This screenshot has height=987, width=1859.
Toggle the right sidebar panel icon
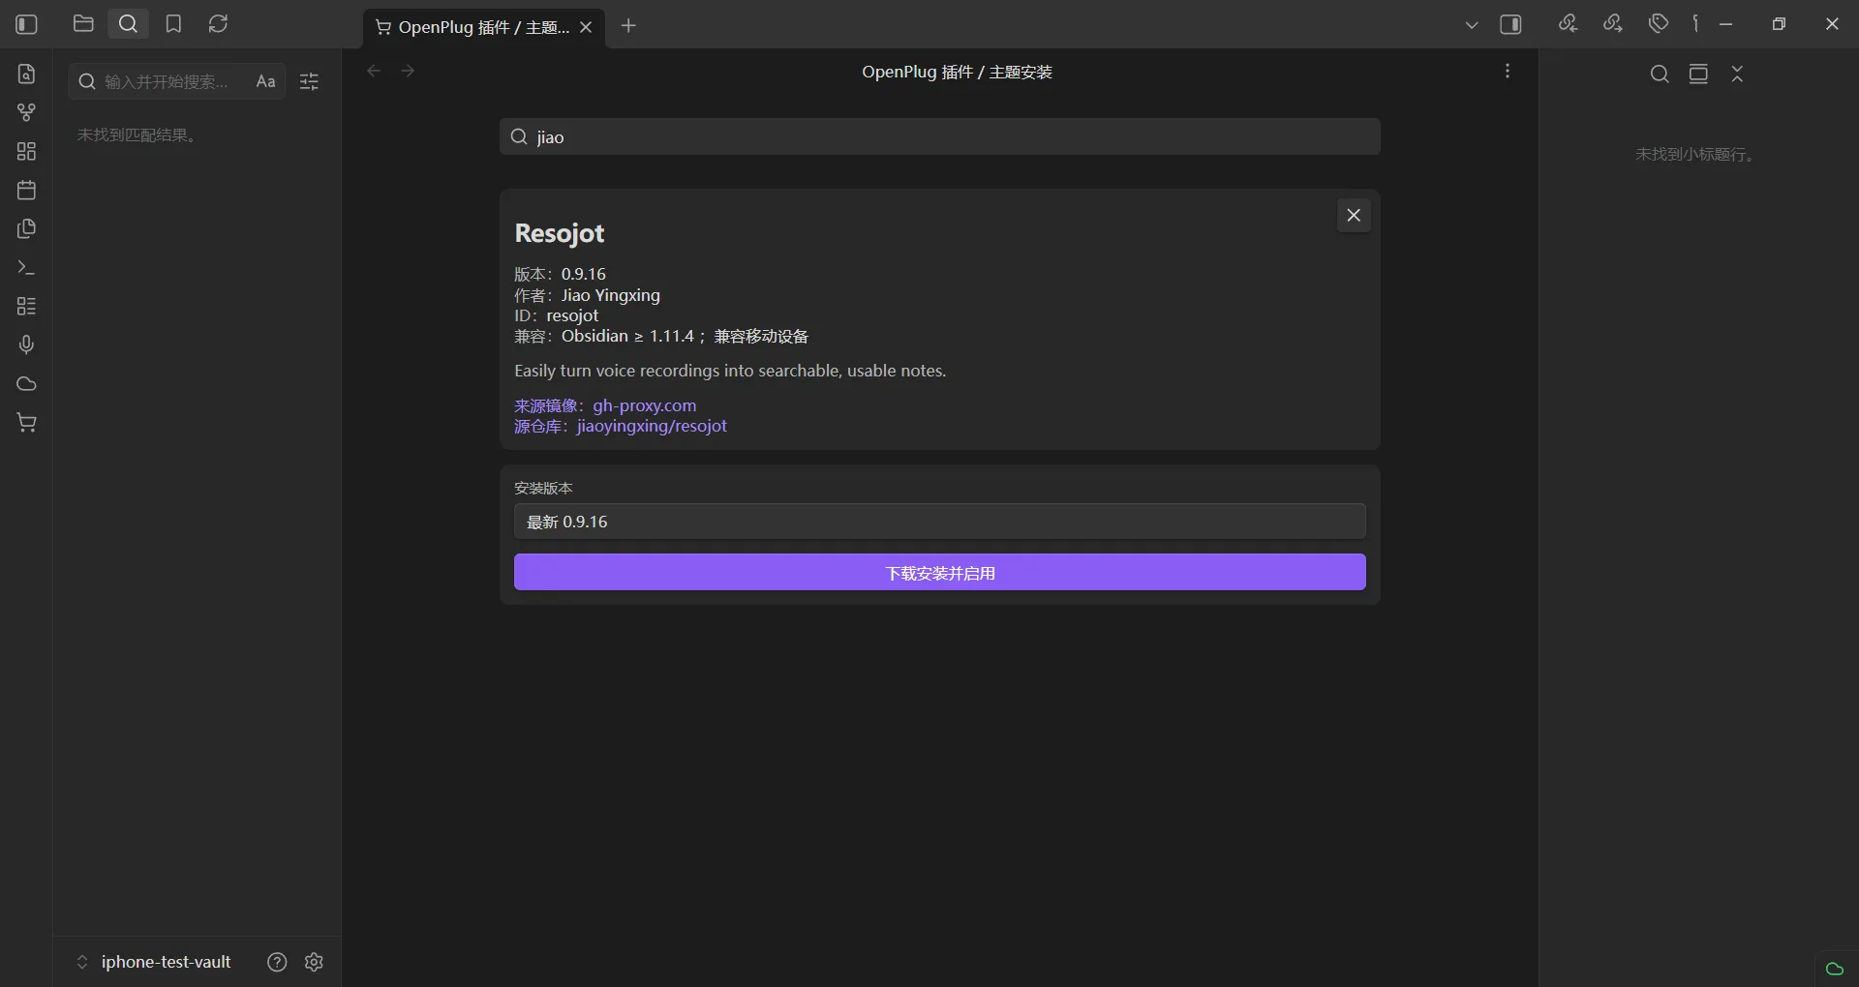pos(1510,24)
